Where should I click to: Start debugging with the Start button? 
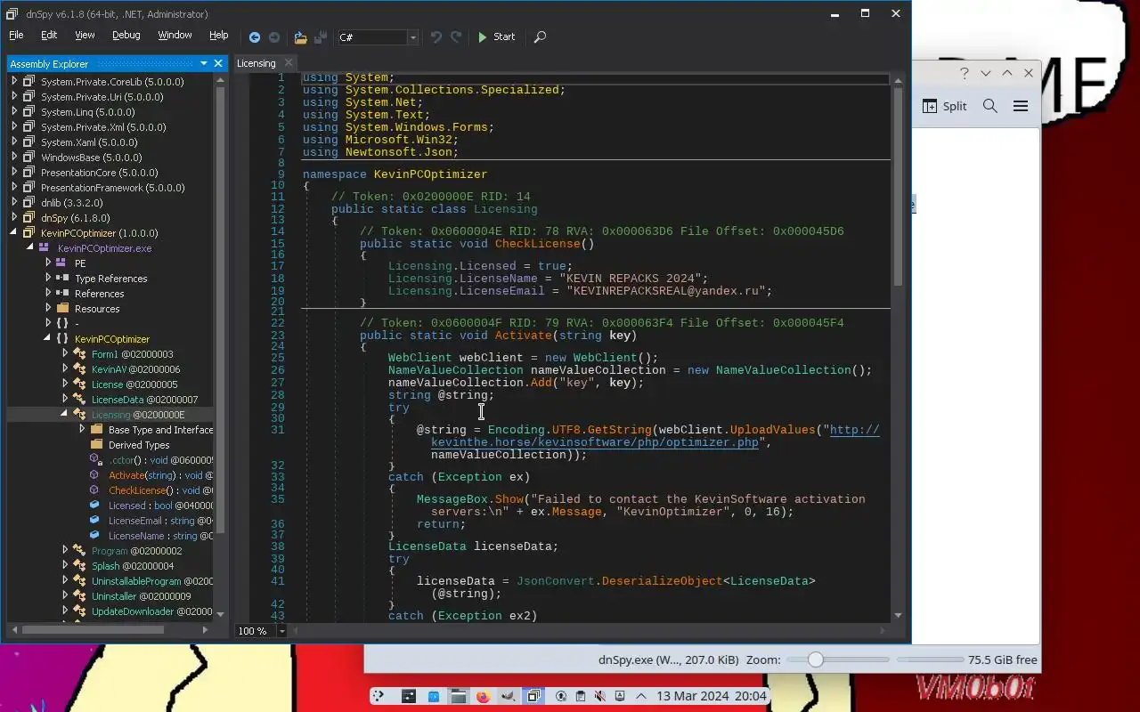click(496, 37)
